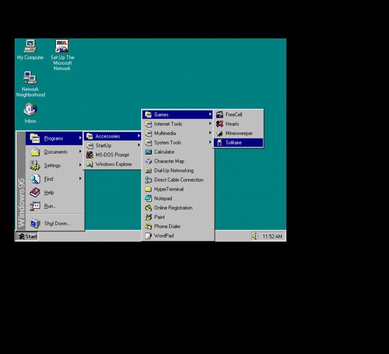Click the Documents folder icon
The height and width of the screenshot is (354, 389).
coord(35,152)
